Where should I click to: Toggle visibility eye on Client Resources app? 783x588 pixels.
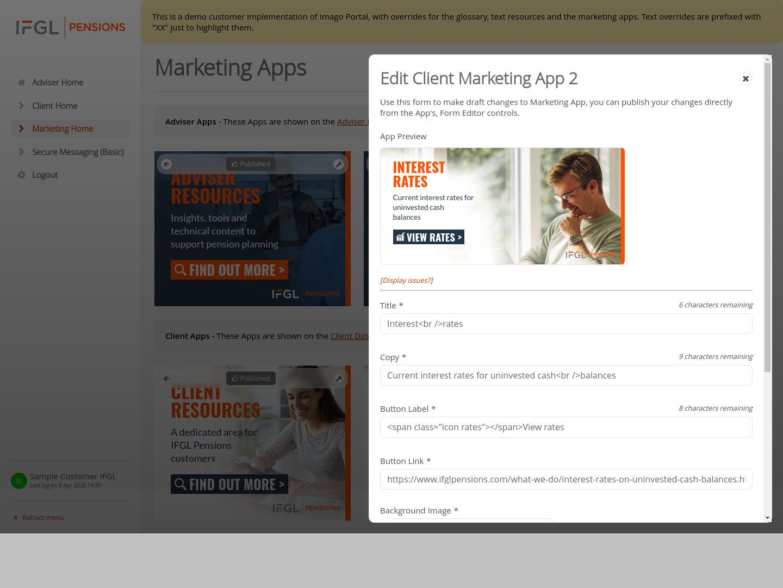[166, 379]
